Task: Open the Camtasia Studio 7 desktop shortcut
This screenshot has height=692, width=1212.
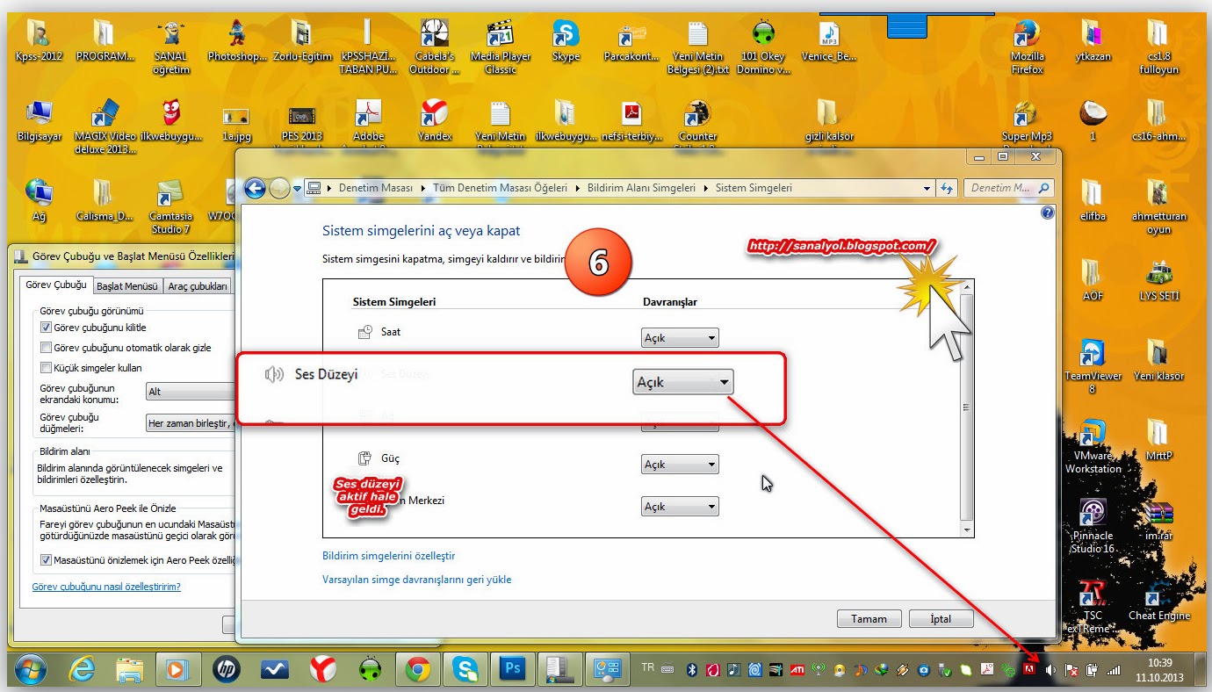Action: pyautogui.click(x=170, y=205)
